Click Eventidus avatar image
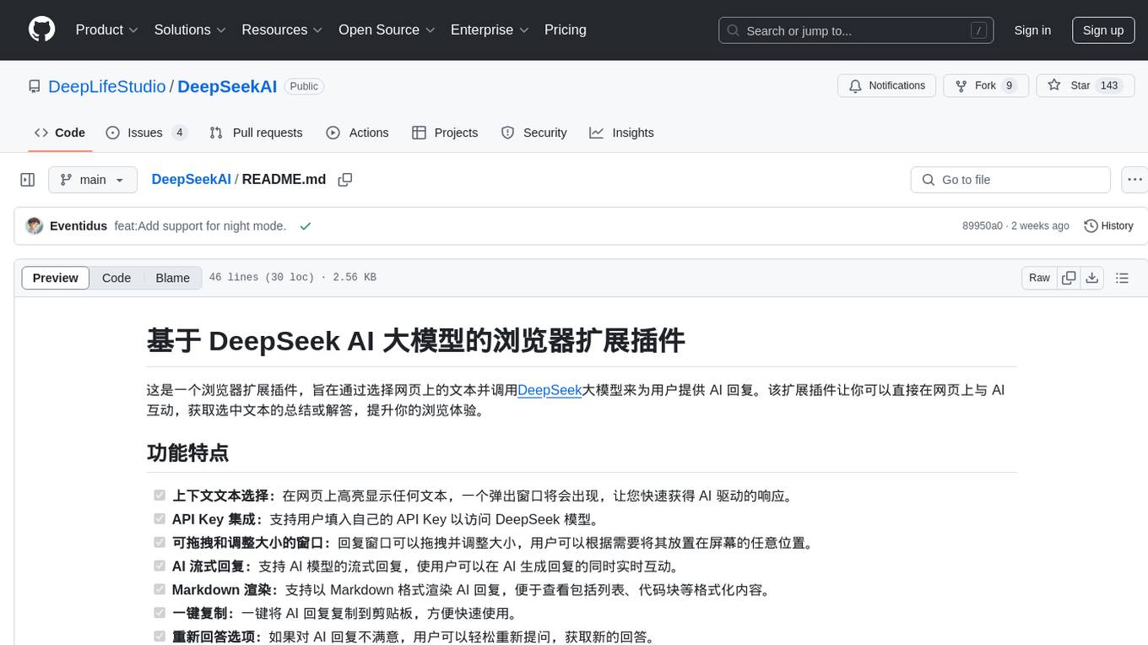The height and width of the screenshot is (645, 1148). point(35,225)
